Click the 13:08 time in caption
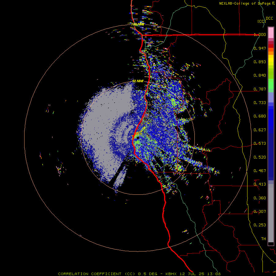This screenshot has width=276, height=276. pyautogui.click(x=214, y=274)
